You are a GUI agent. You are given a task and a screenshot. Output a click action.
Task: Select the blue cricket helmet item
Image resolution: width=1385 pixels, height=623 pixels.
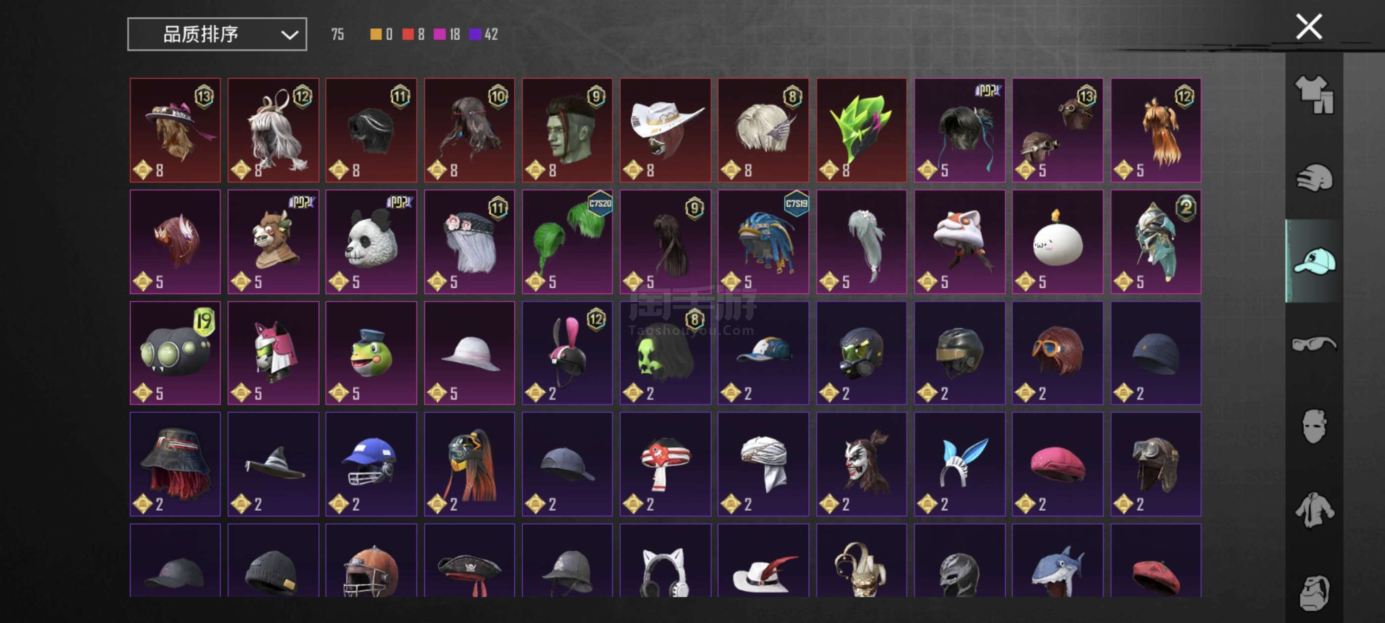(371, 464)
